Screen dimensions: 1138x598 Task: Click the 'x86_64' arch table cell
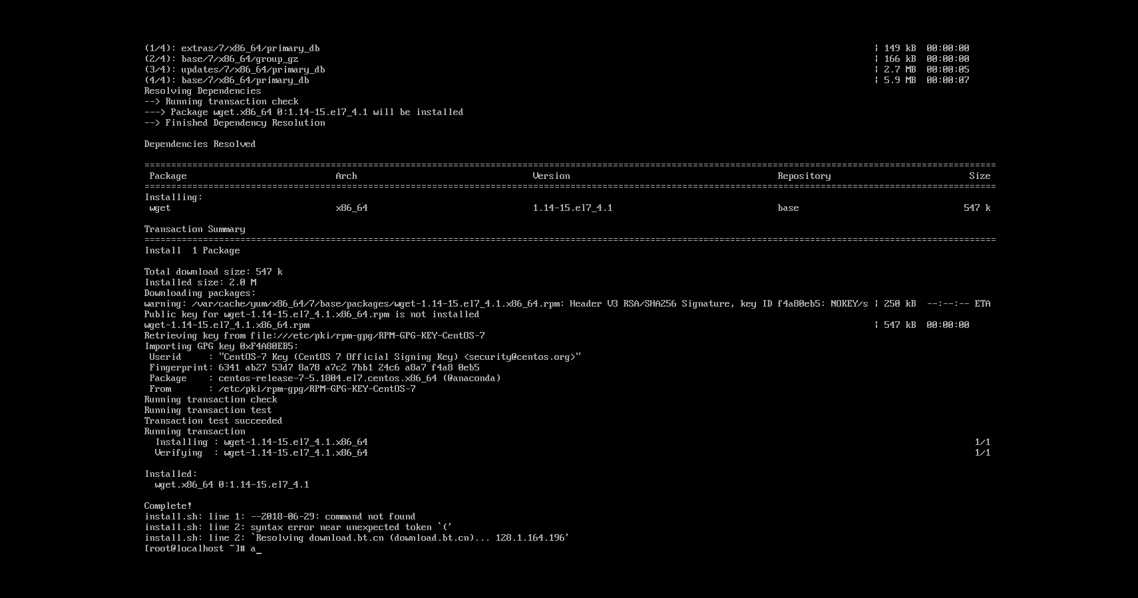pyautogui.click(x=352, y=208)
